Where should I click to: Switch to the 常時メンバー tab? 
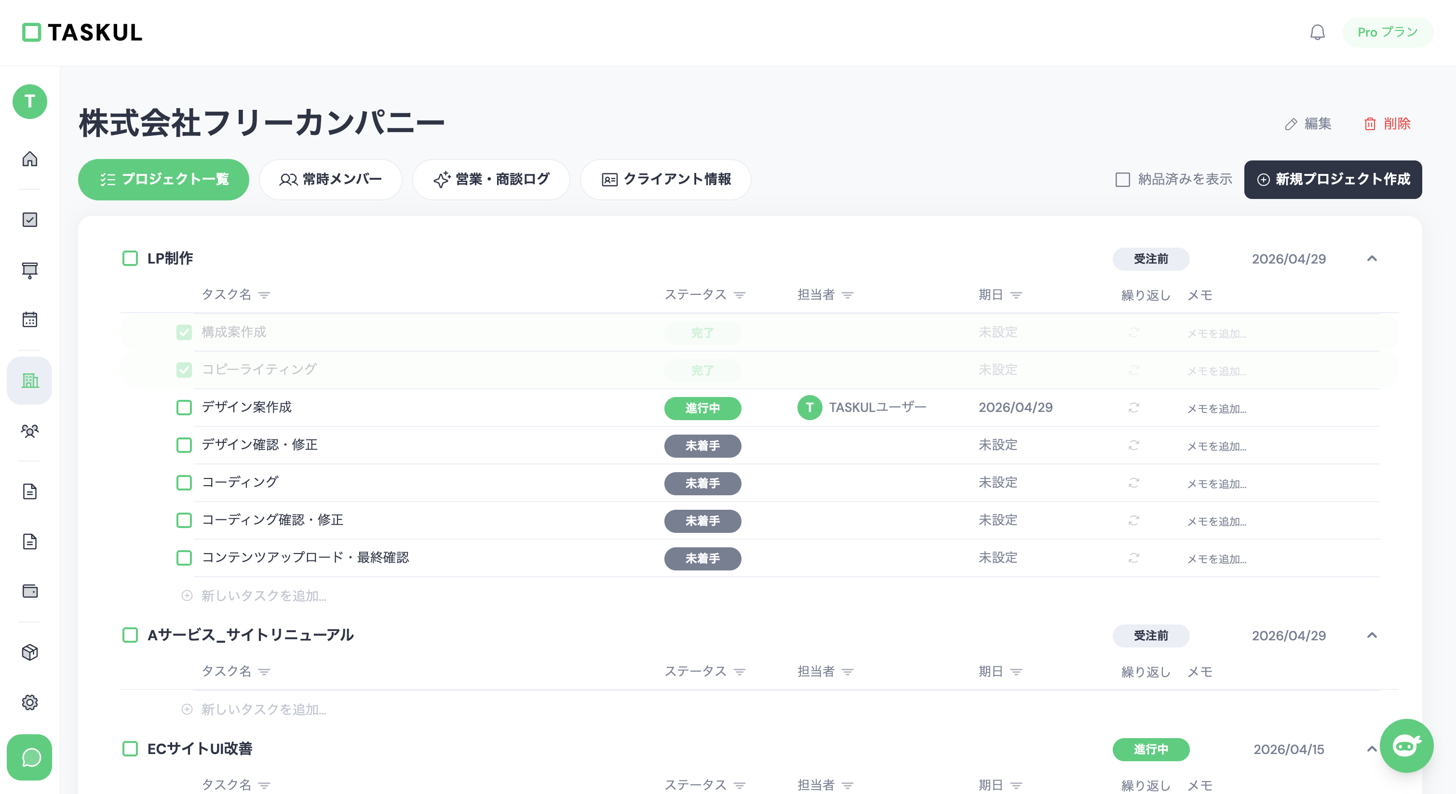coord(331,180)
